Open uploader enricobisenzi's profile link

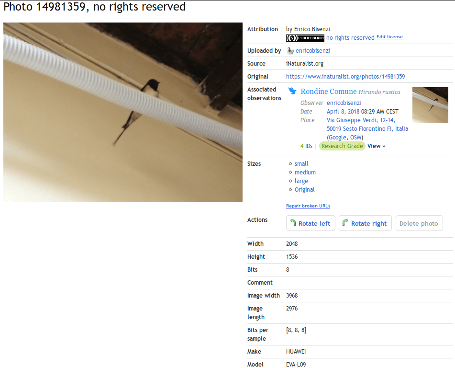point(313,51)
